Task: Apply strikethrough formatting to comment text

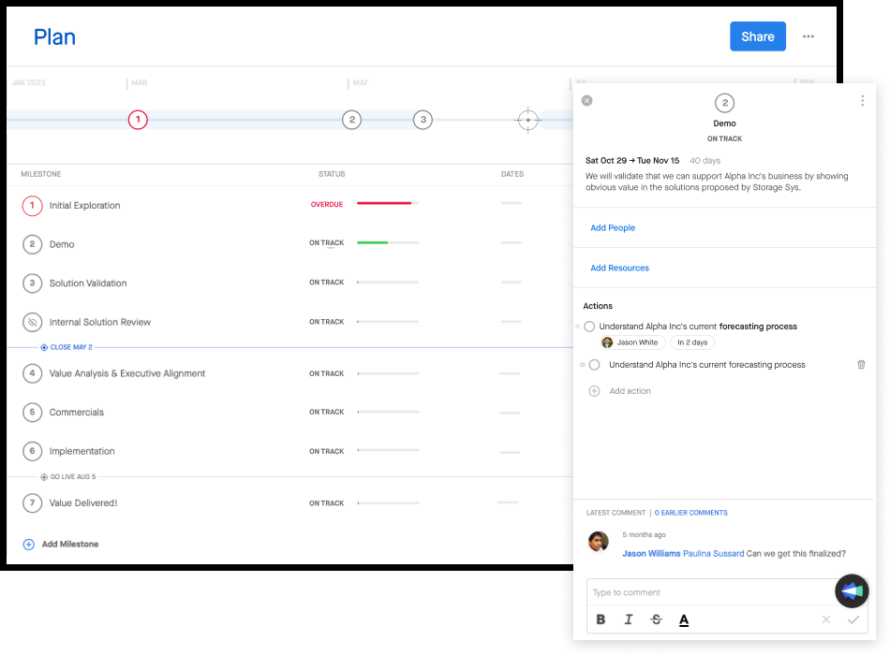Action: point(656,619)
